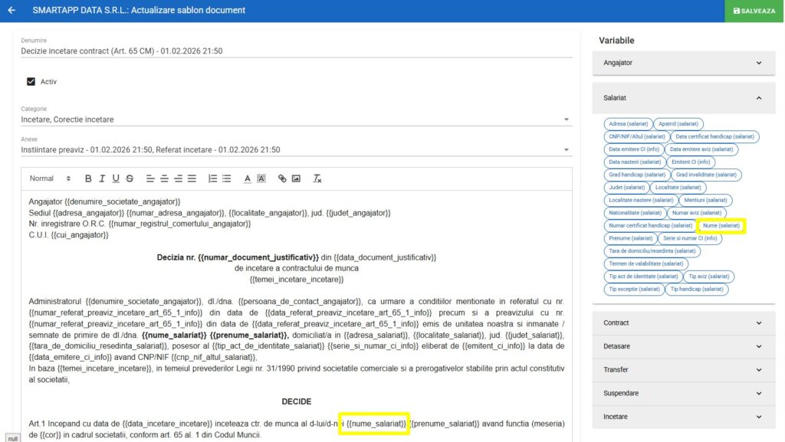Insert a hyperlink in the editor
The image size is (785, 442).
pos(282,178)
